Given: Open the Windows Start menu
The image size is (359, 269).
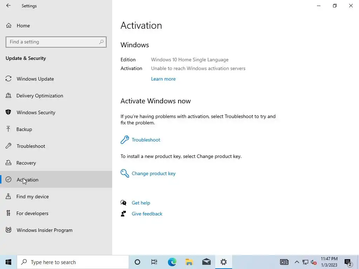Looking at the screenshot, I should click(x=8, y=262).
